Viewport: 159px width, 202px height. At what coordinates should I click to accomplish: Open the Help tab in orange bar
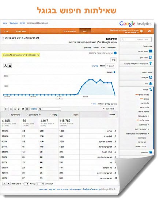coord(6,31)
